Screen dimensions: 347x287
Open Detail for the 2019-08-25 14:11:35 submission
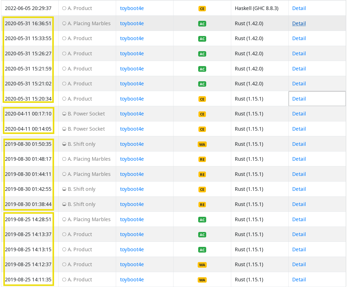tap(299, 280)
